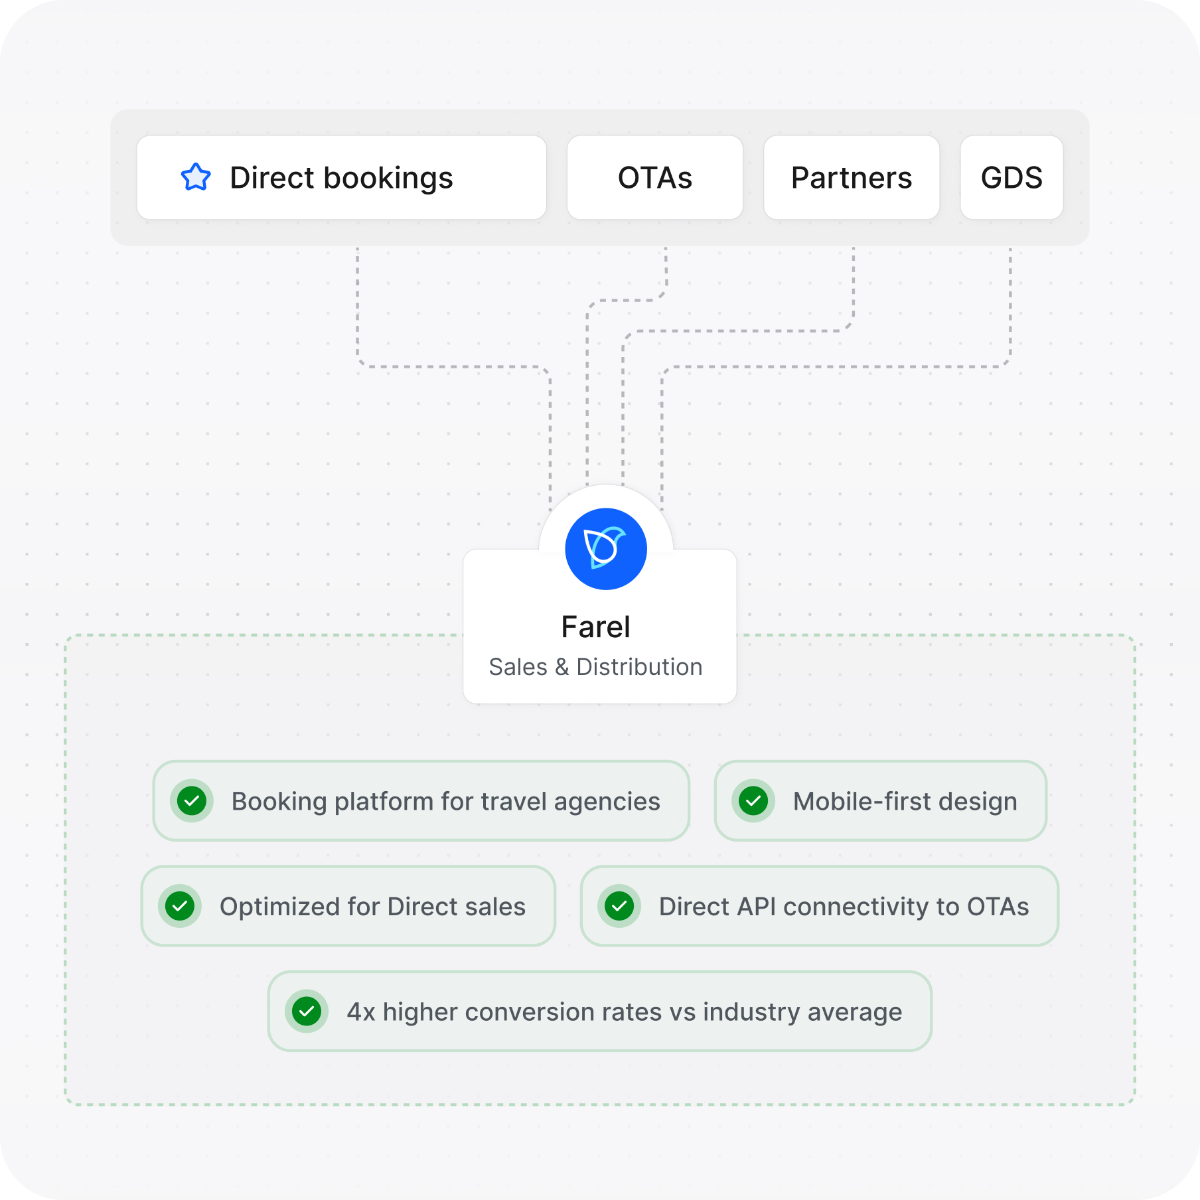The width and height of the screenshot is (1200, 1200).
Task: Click the Farel bird logo
Action: tap(605, 549)
